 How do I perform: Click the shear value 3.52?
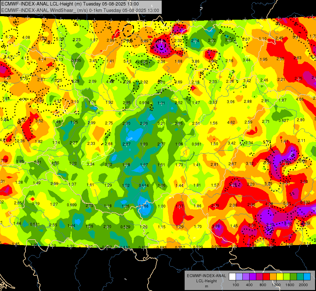(x=39, y=121)
